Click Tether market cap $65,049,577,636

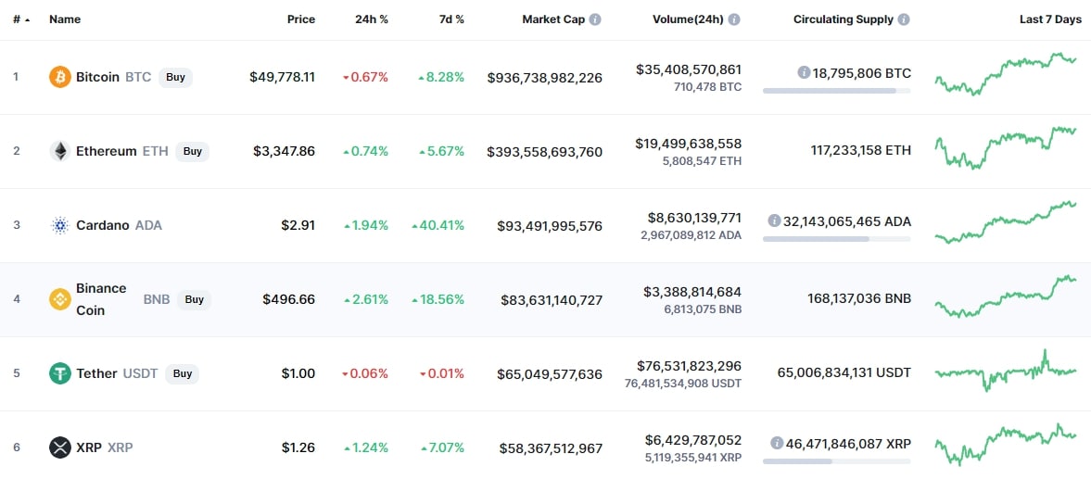(550, 374)
